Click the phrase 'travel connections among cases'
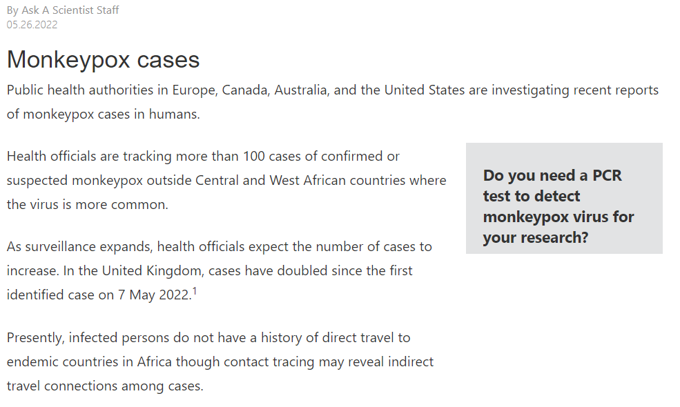680x407 pixels. (105, 386)
